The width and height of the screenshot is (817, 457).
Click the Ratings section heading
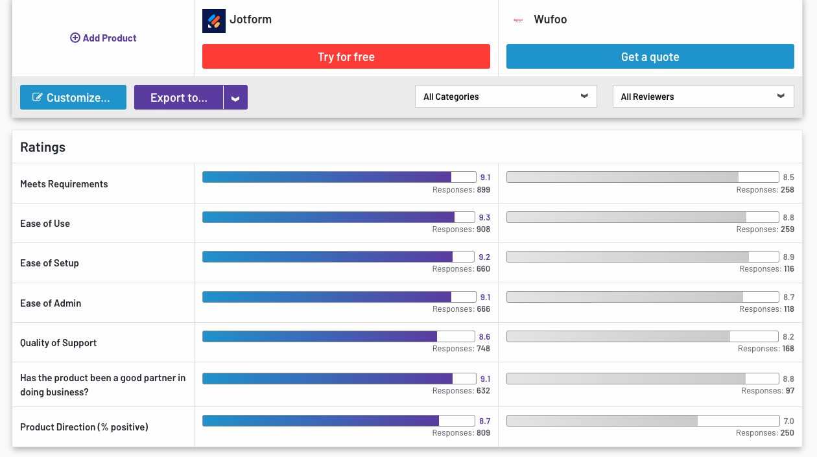click(43, 147)
